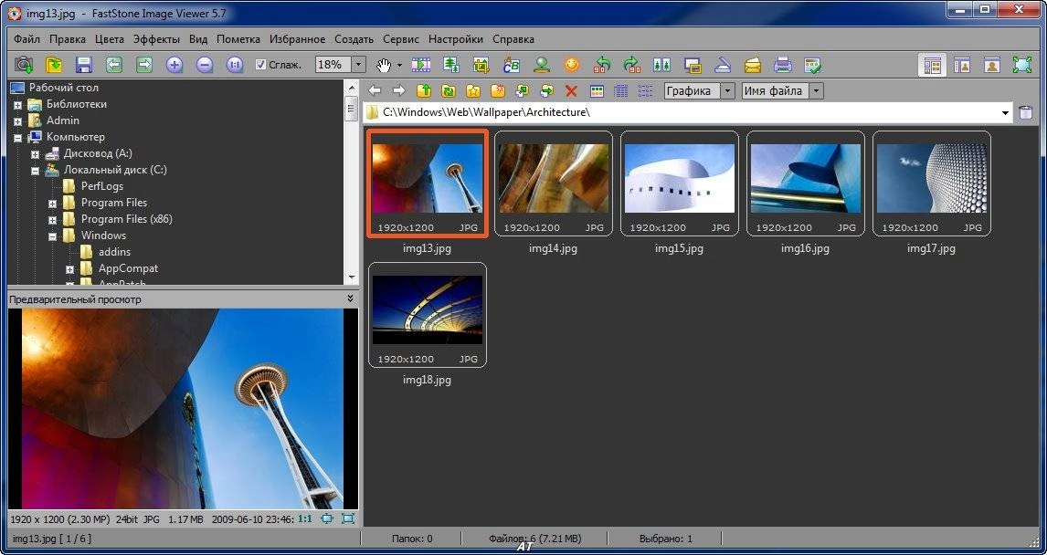Click the Zoom Out minus icon
1047x555 pixels.
[x=205, y=65]
